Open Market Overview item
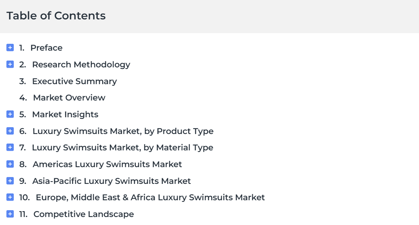The height and width of the screenshot is (225, 419). click(69, 98)
